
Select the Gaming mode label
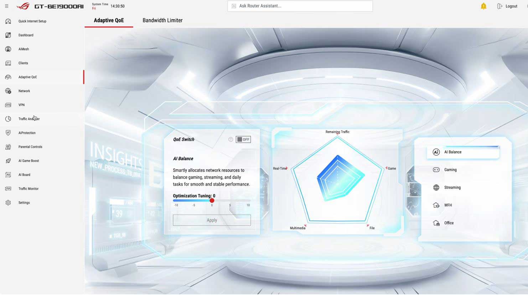[450, 170]
